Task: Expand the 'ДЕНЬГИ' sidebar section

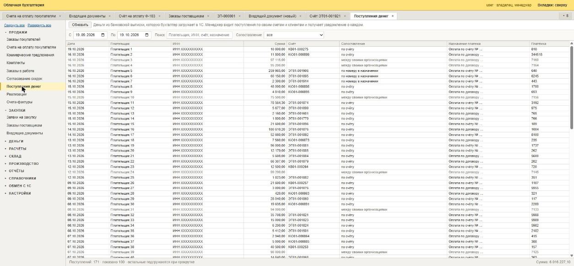Action: [x=16, y=141]
